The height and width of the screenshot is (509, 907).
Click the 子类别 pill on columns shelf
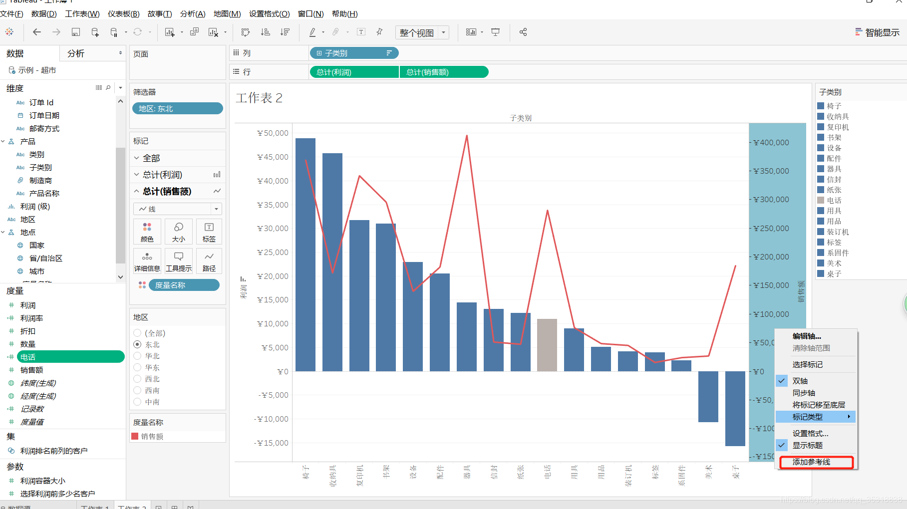[354, 53]
